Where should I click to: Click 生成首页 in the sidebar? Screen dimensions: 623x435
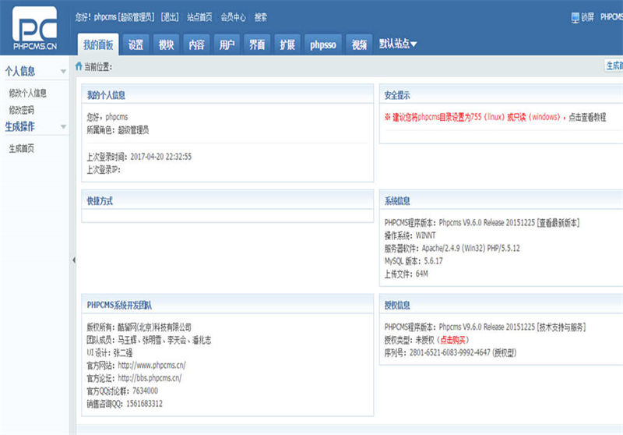pos(21,148)
